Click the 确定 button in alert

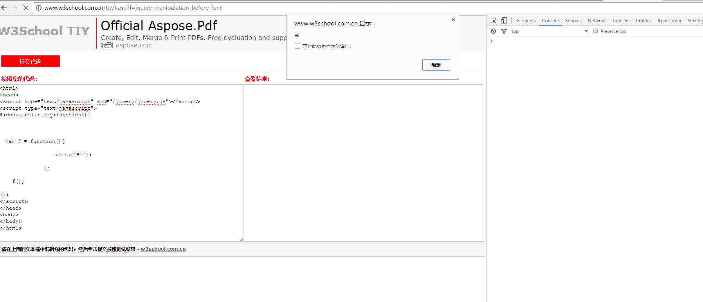point(436,65)
